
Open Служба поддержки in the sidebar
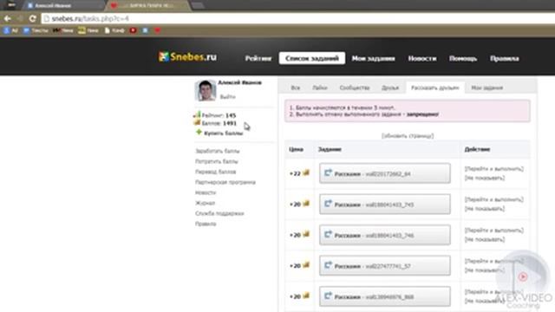click(219, 213)
